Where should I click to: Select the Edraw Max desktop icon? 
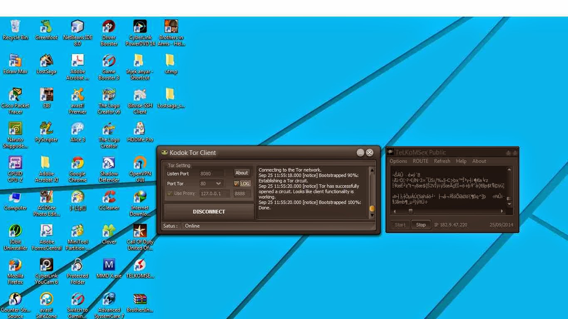coord(15,64)
